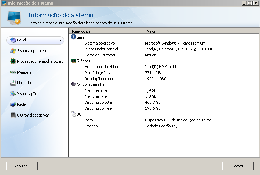This screenshot has width=260, height=175.
Task: Click the value Teclado Padrão PS/2
Action: pos(162,126)
